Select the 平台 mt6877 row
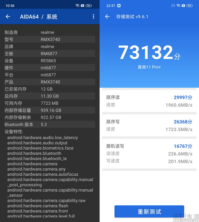This screenshot has height=222, width=199. coord(50,75)
